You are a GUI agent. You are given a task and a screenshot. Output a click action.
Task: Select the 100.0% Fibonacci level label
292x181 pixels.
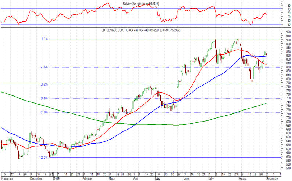tap(43, 158)
